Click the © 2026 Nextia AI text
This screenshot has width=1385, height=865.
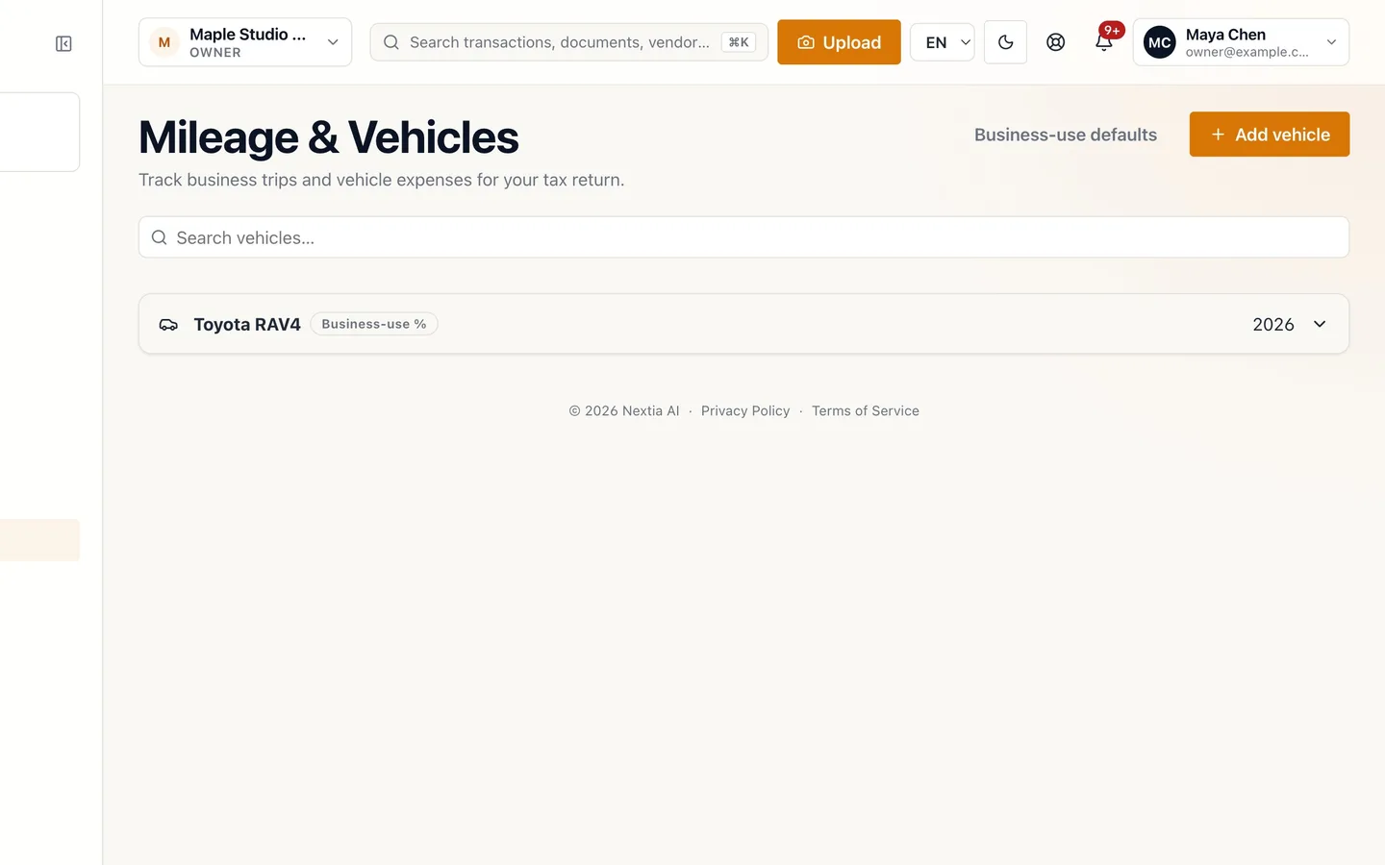[624, 410]
